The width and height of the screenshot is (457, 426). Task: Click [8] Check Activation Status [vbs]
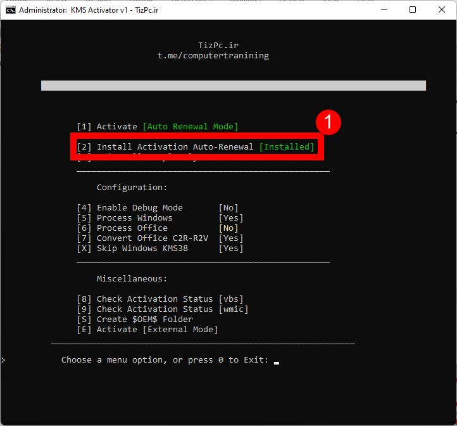(160, 299)
